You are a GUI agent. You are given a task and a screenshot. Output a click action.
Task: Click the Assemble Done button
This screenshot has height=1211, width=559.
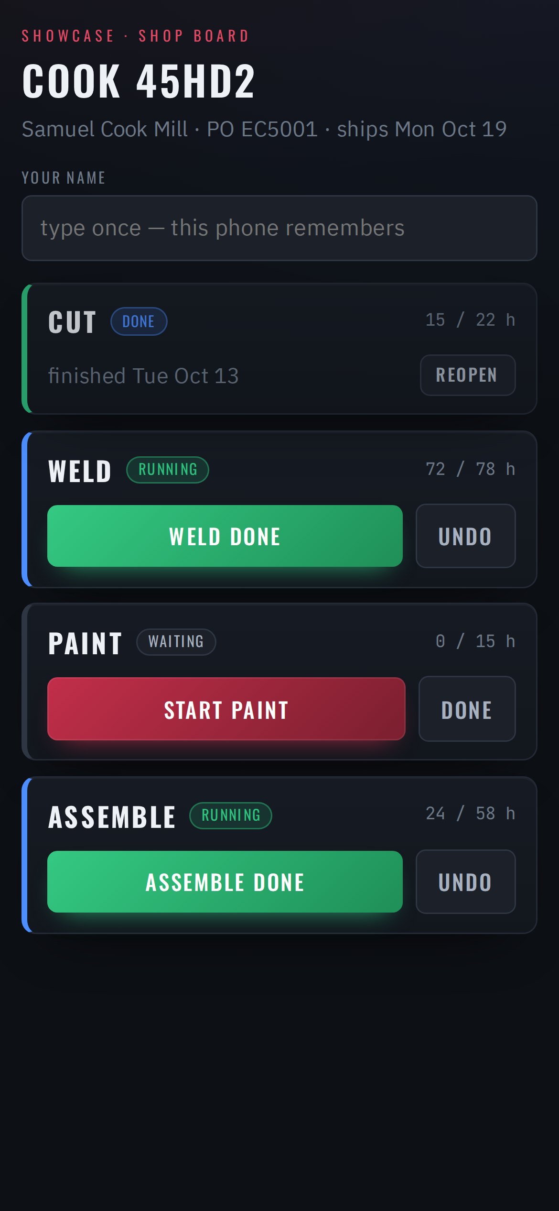pos(225,881)
